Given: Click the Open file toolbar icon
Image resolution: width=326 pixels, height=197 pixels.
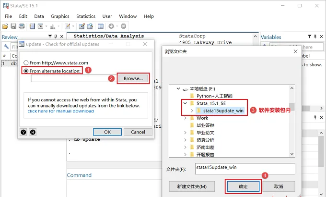Looking at the screenshot, I should pos(5,26).
